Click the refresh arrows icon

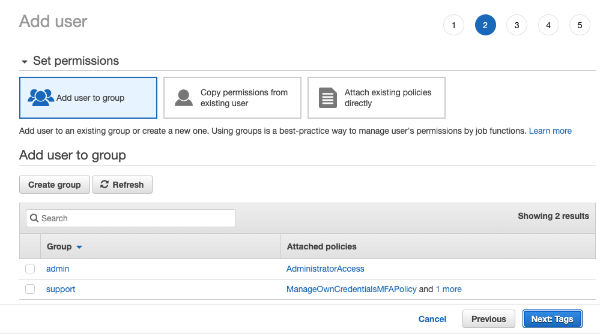pos(105,185)
